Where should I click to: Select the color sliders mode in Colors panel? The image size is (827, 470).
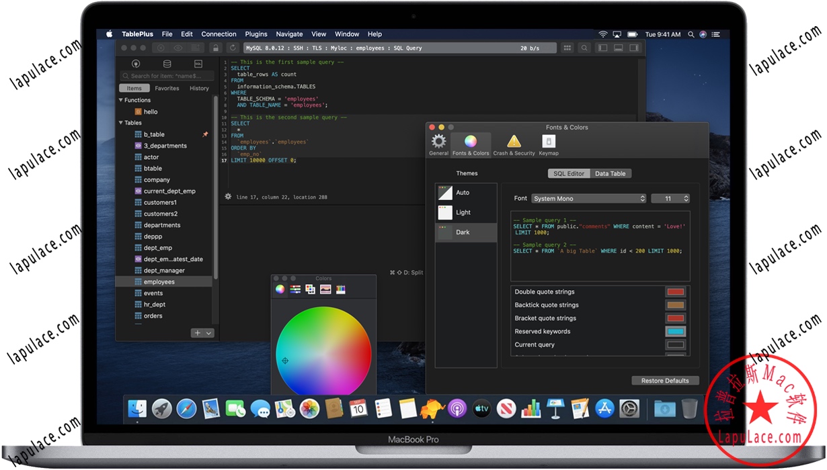point(294,289)
